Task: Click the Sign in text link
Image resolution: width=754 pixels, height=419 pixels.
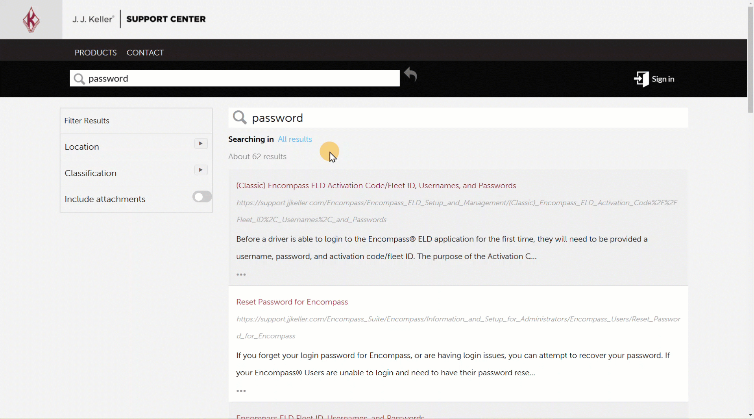Action: pyautogui.click(x=663, y=79)
